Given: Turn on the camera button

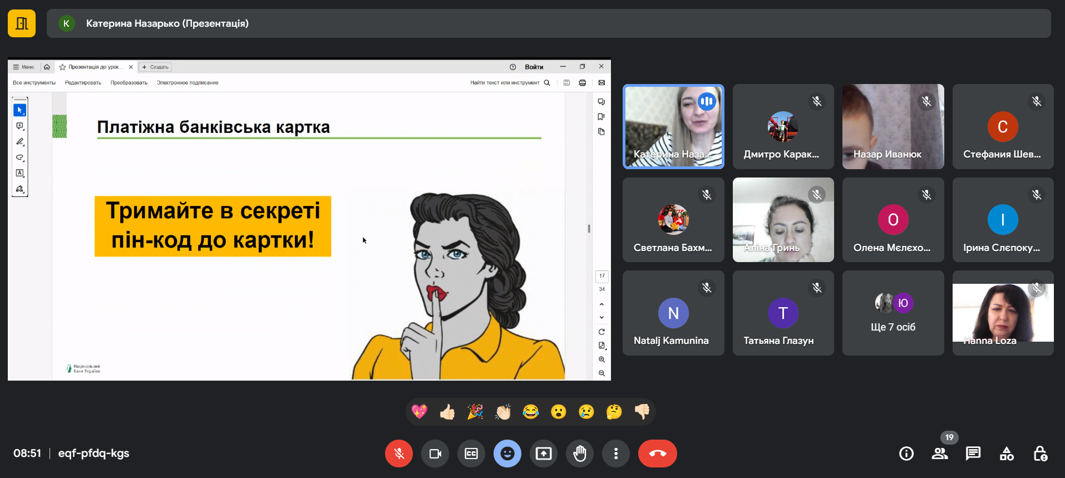Looking at the screenshot, I should [435, 454].
